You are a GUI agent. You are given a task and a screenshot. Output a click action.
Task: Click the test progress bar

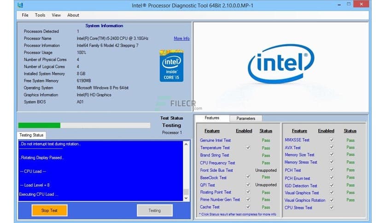point(84,125)
